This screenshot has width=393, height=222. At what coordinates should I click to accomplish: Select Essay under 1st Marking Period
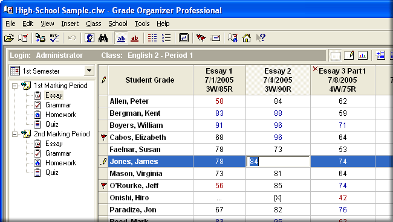pos(54,95)
